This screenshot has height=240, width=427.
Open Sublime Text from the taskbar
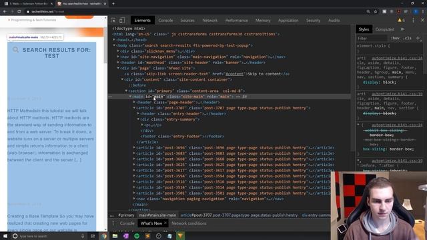pos(147,236)
